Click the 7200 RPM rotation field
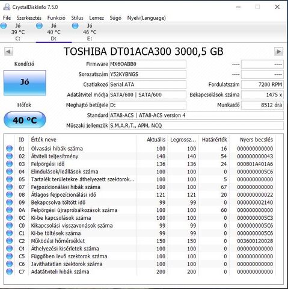Viewport: 288px width, 289px height. tap(262, 85)
